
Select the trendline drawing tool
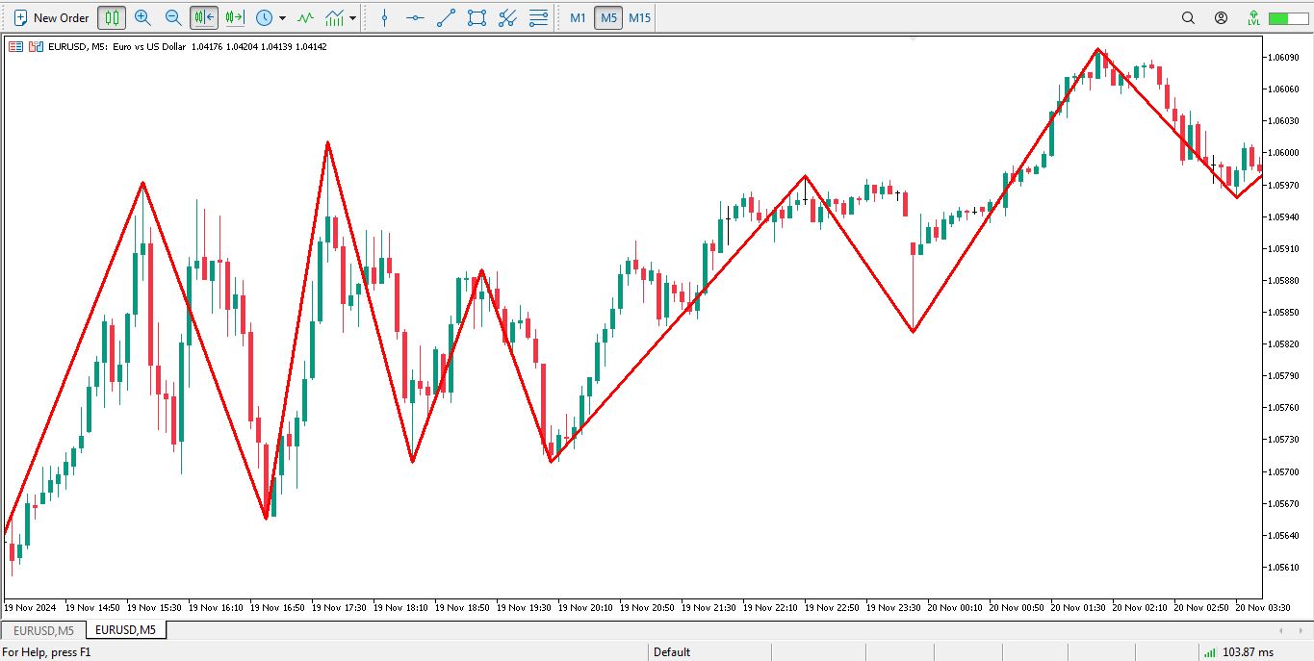(446, 17)
